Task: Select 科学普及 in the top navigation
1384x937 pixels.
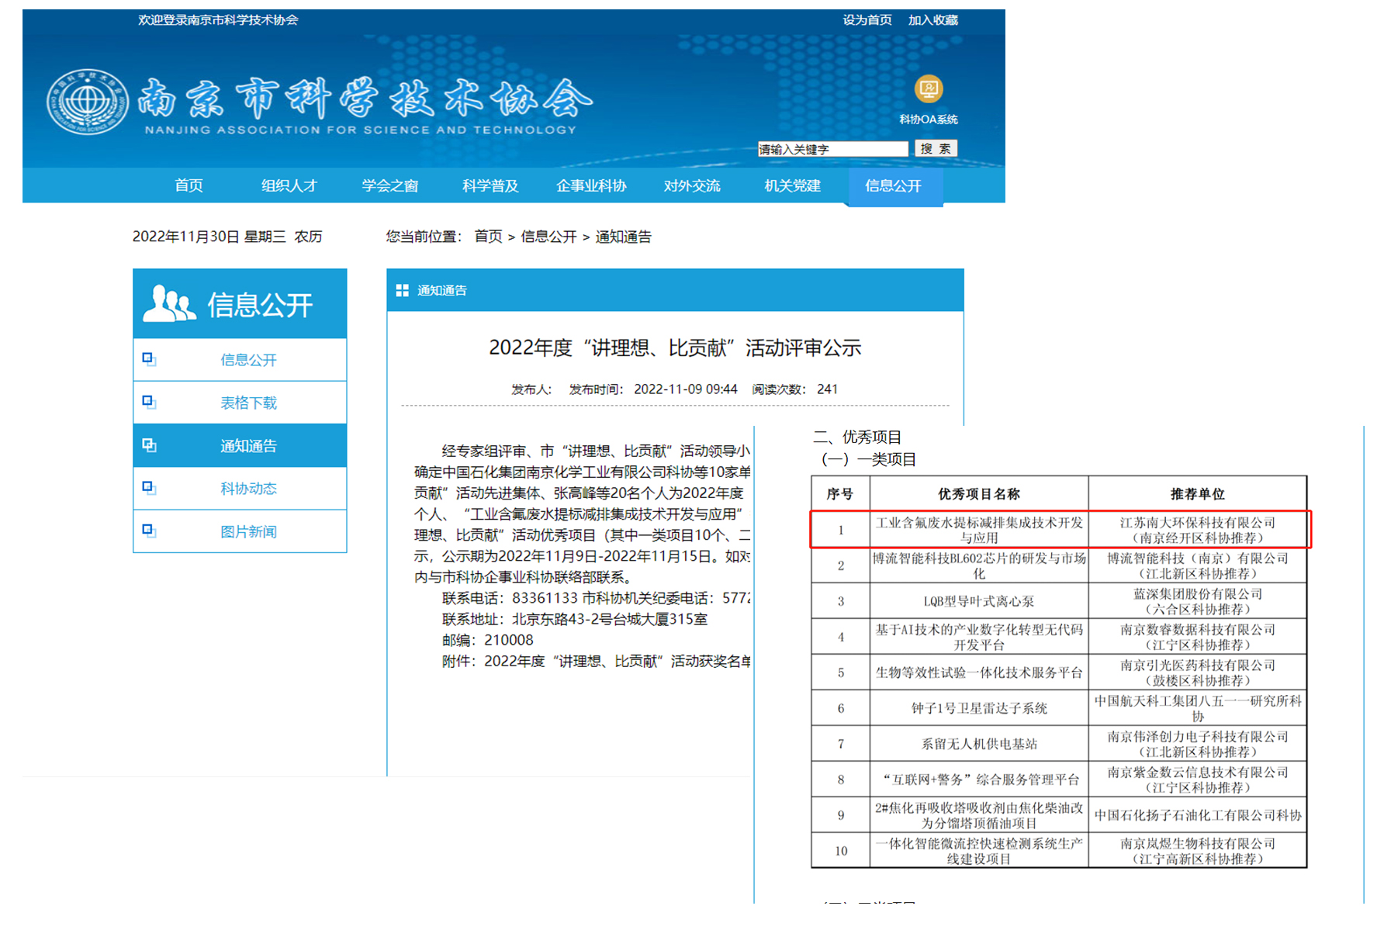Action: [490, 185]
